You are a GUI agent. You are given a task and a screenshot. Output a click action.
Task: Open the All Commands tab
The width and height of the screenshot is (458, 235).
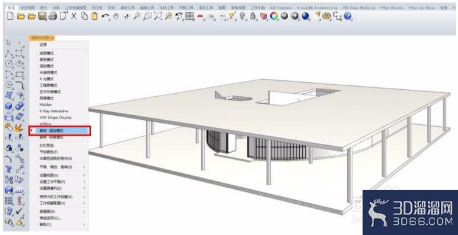click(x=281, y=8)
